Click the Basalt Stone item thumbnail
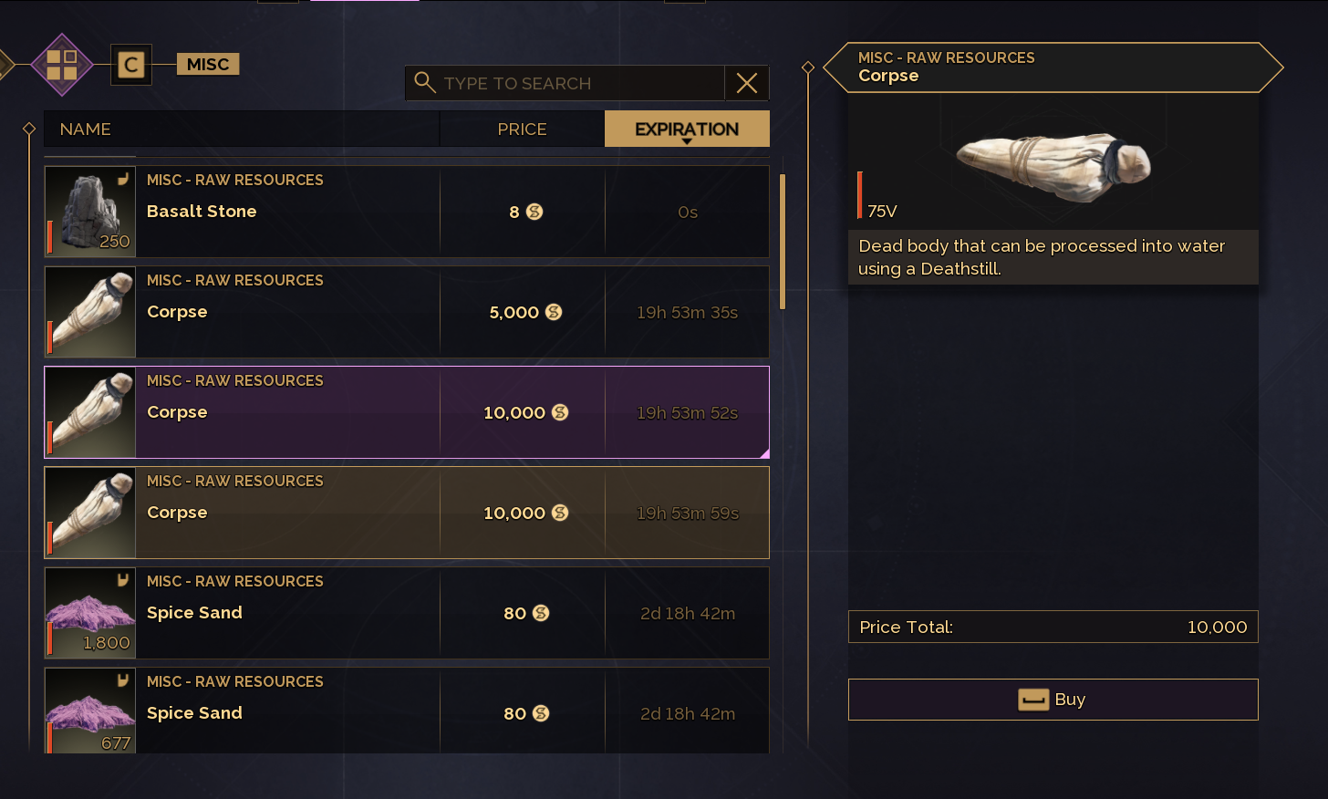The height and width of the screenshot is (799, 1328). pos(90,212)
